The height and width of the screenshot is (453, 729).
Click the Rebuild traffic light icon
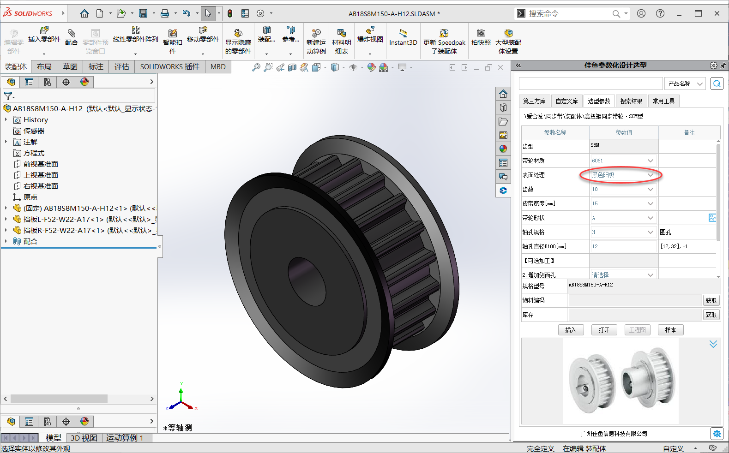click(230, 13)
